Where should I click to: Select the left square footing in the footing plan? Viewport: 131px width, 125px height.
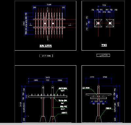[x=98, y=23]
